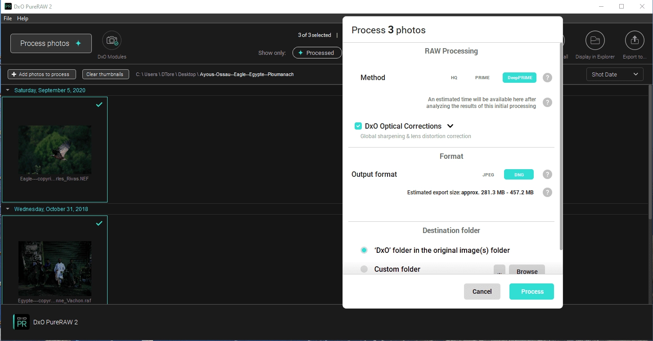This screenshot has height=341, width=653.
Task: Collapse the Saturday, September 5, 2020 group
Action: pyautogui.click(x=8, y=90)
